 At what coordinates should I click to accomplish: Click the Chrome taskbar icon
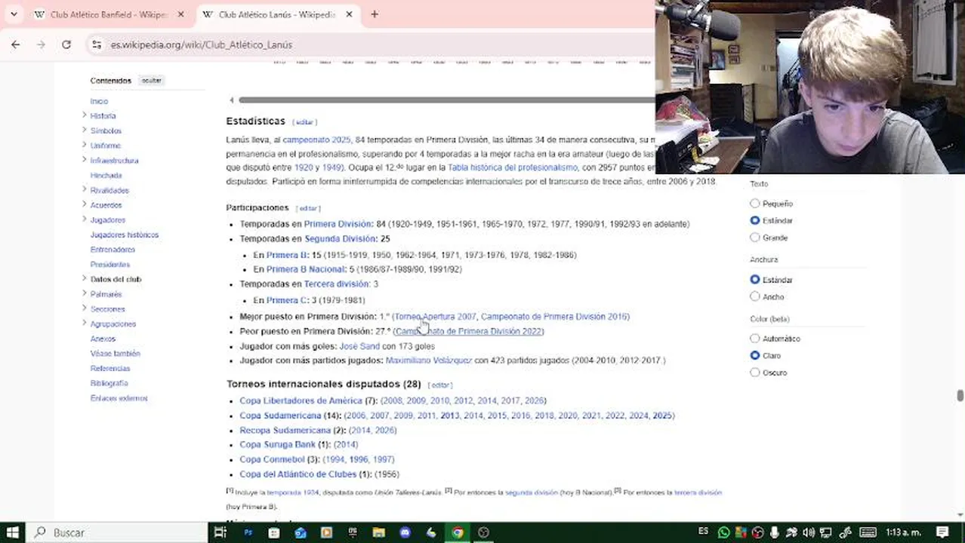coord(458,532)
